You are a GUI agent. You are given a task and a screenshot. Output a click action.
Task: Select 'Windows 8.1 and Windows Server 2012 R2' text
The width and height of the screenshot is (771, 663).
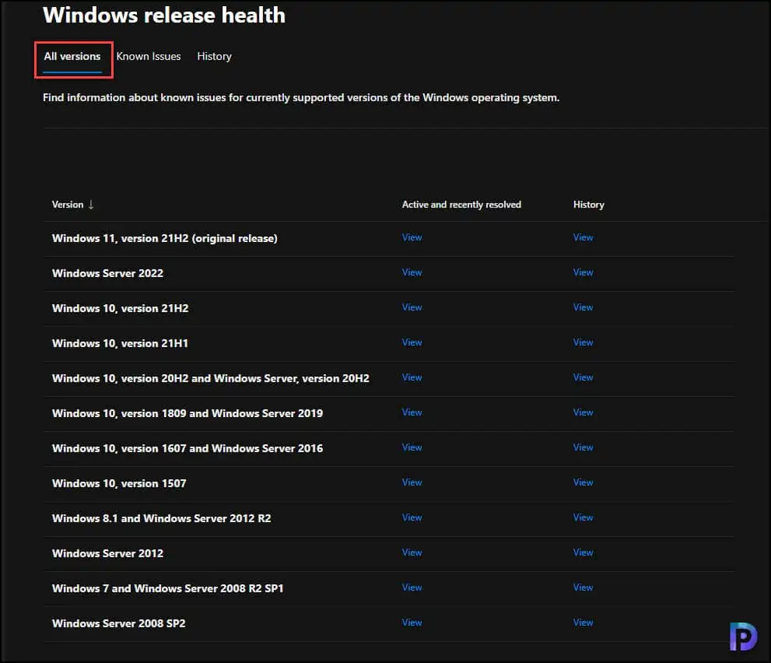click(x=161, y=518)
